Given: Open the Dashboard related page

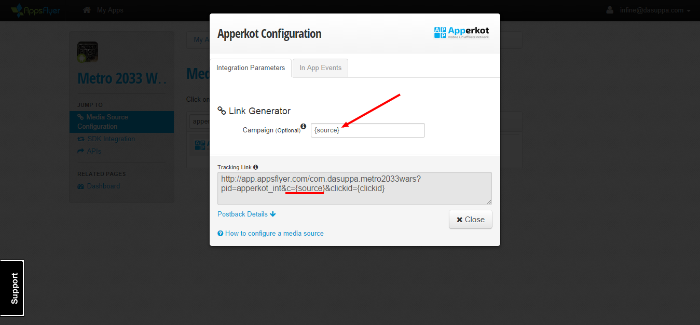Looking at the screenshot, I should [x=103, y=186].
